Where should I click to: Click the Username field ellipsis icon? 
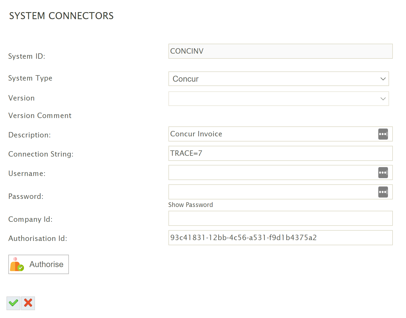coord(383,172)
